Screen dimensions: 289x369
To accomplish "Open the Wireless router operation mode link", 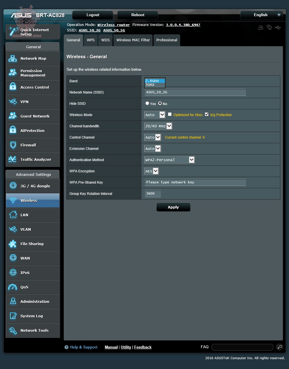I will click(114, 25).
